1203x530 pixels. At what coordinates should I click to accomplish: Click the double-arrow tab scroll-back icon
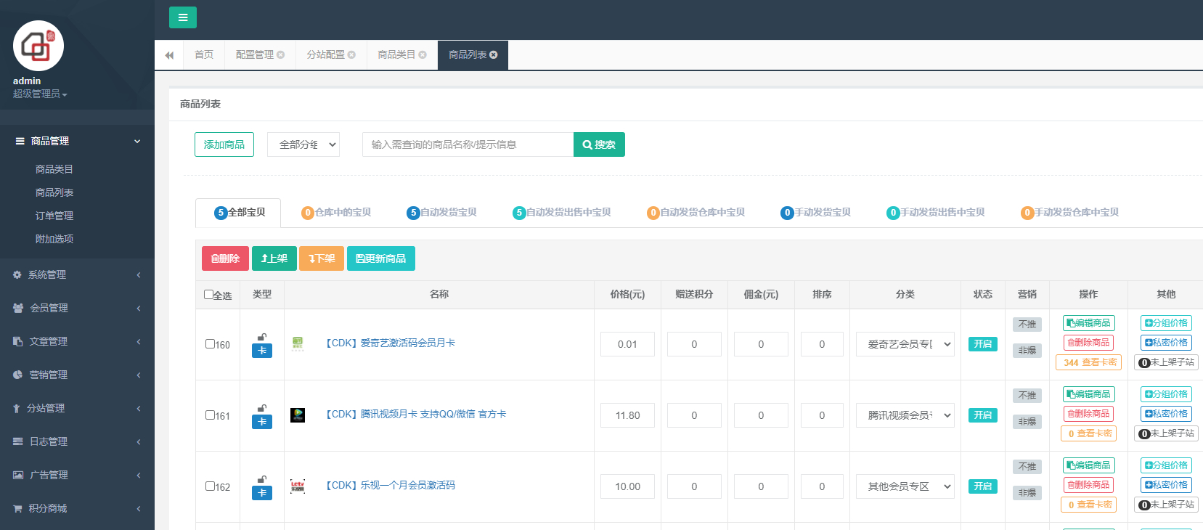(x=169, y=55)
